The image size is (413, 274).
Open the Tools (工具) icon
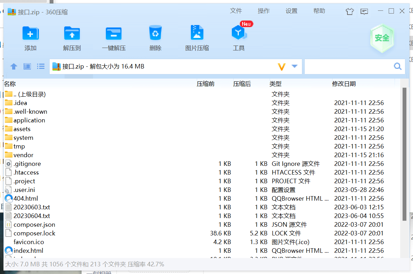point(238,33)
